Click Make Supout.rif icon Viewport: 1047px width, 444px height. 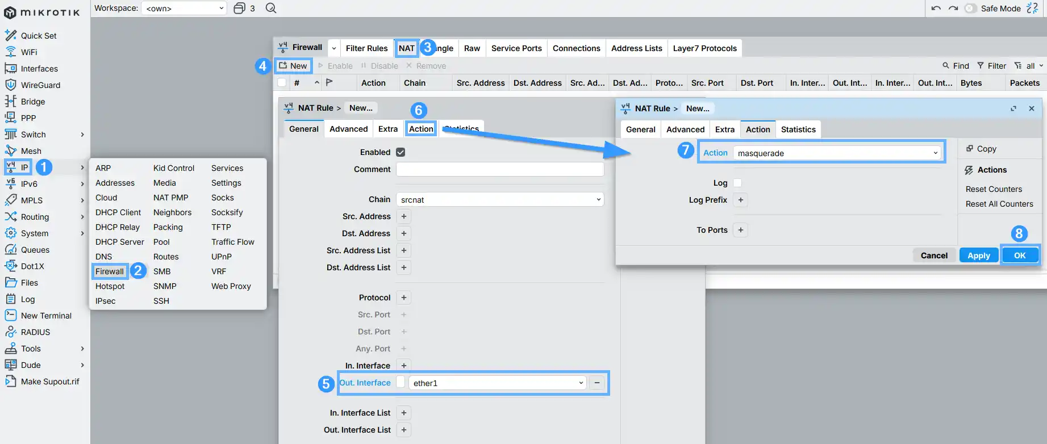10,381
